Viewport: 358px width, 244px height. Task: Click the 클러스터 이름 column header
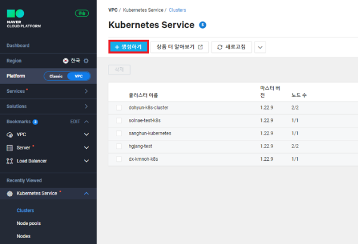tap(143, 95)
